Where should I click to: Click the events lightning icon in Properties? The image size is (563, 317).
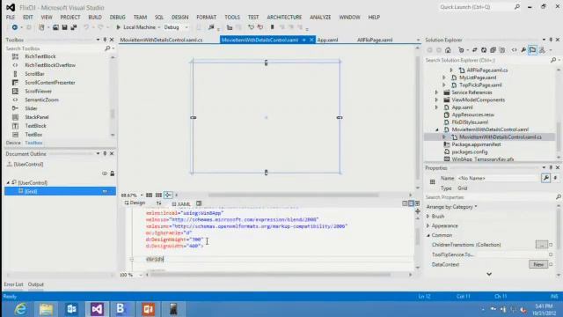[x=555, y=178]
